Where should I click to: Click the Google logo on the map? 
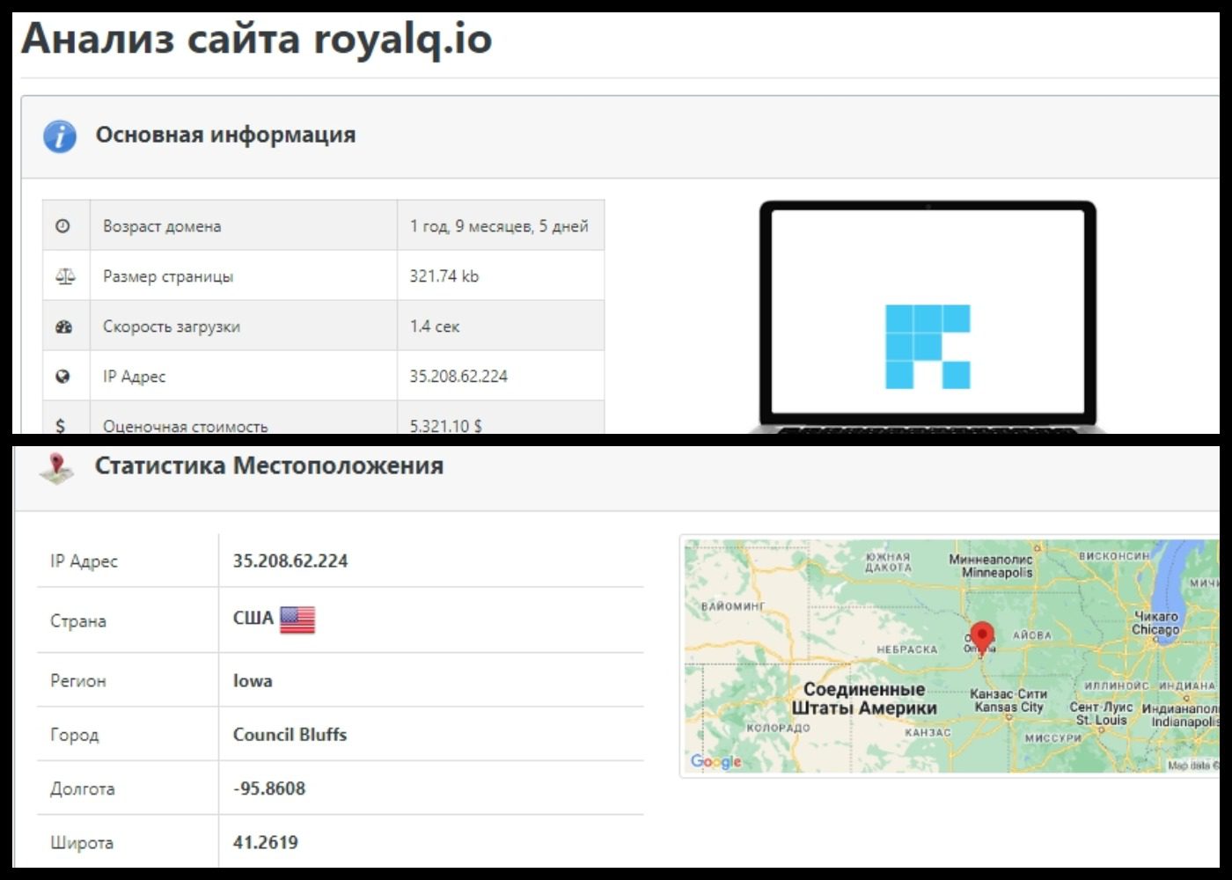716,761
